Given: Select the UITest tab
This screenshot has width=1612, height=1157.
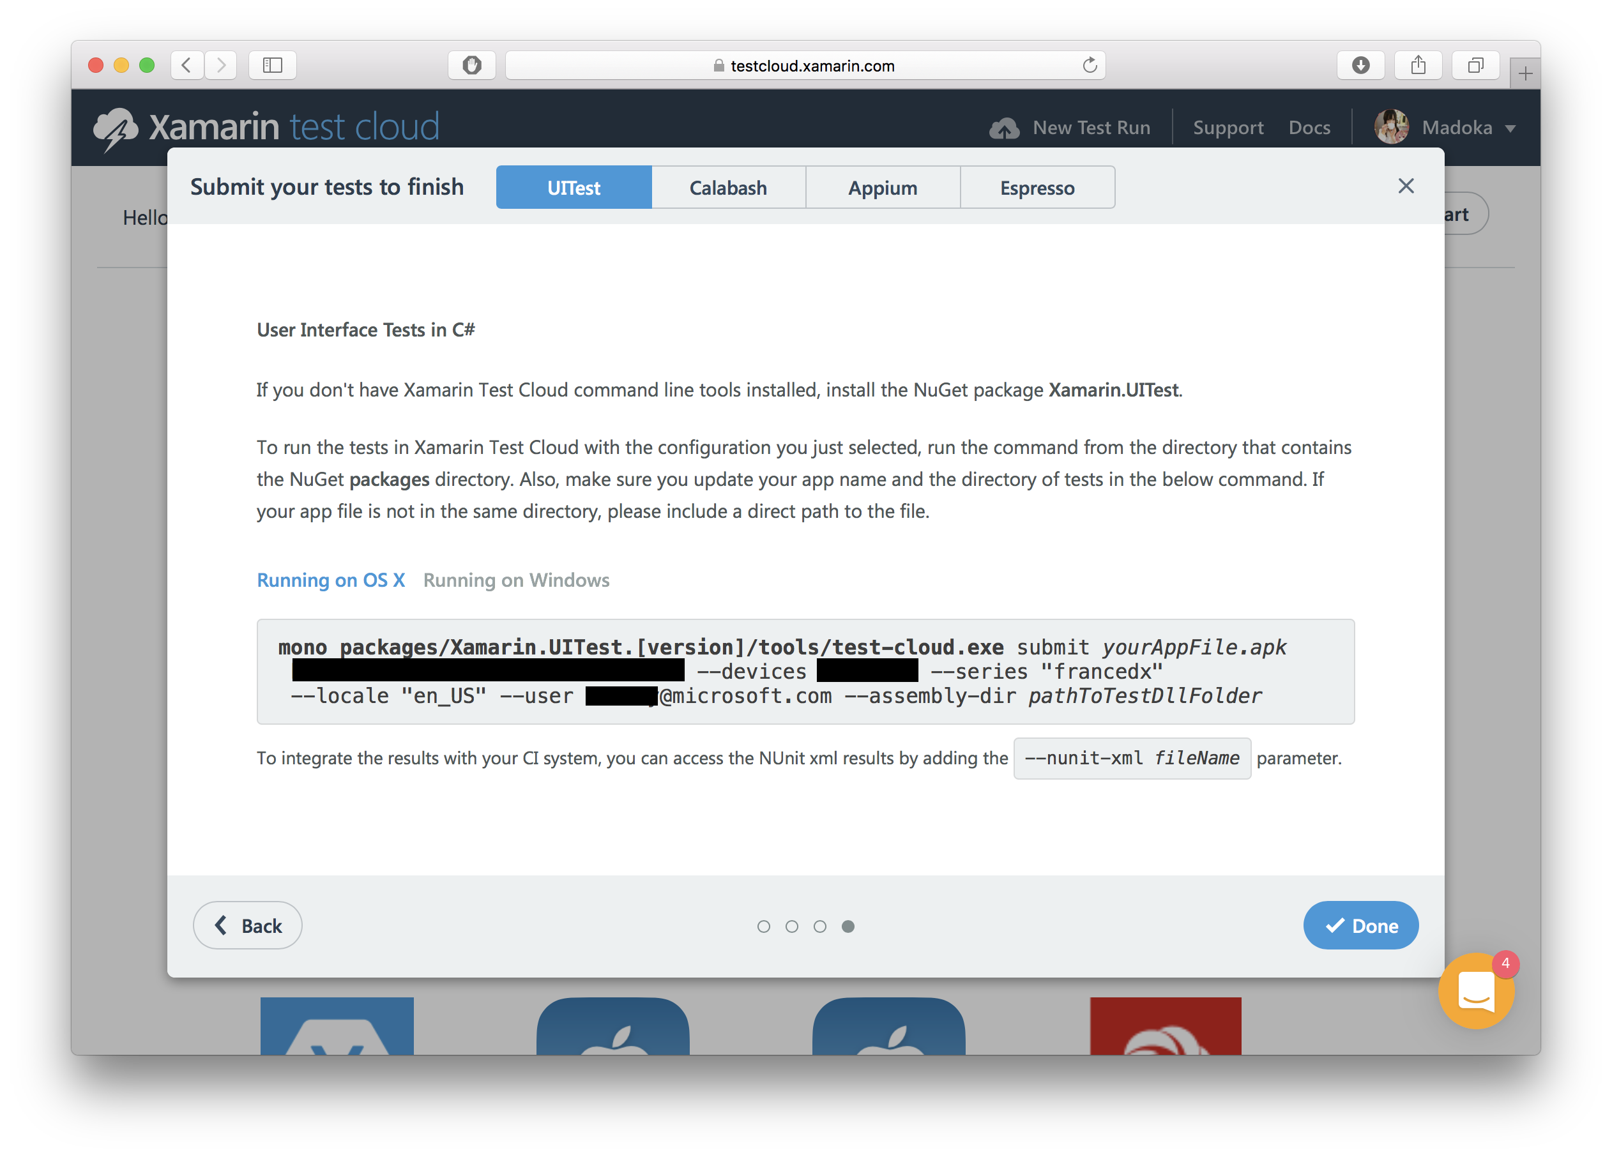Looking at the screenshot, I should [574, 186].
